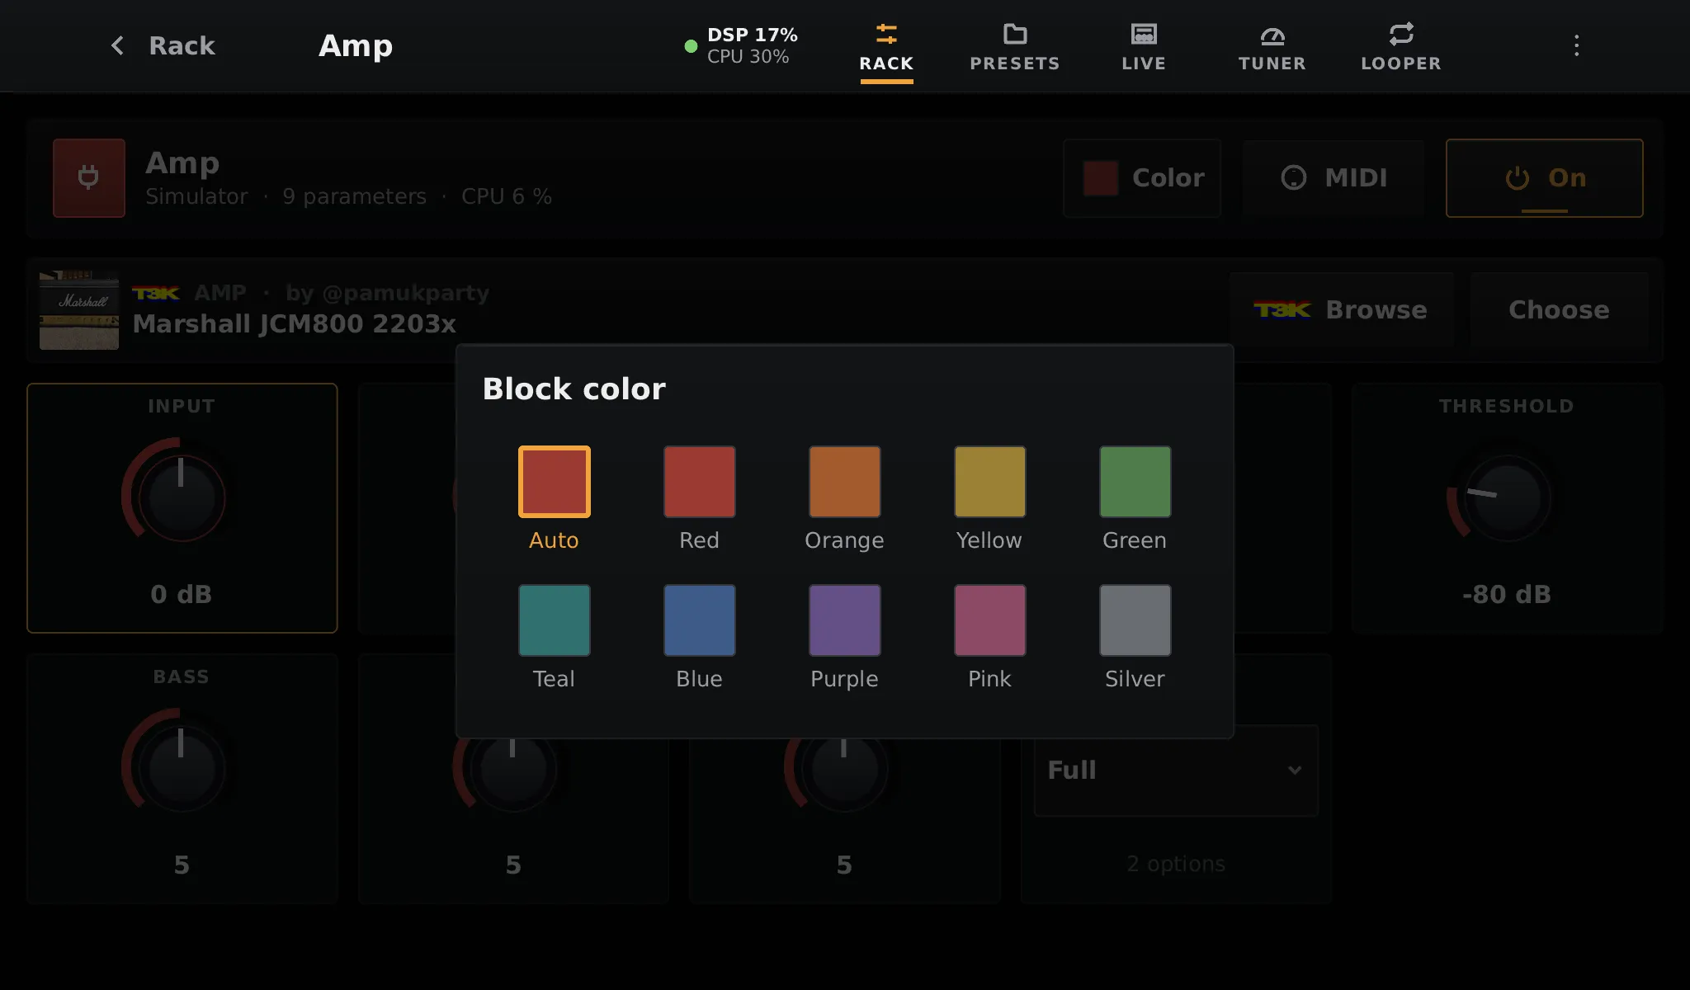Select the Yellow block color
This screenshot has width=1690, height=990.
click(x=989, y=482)
